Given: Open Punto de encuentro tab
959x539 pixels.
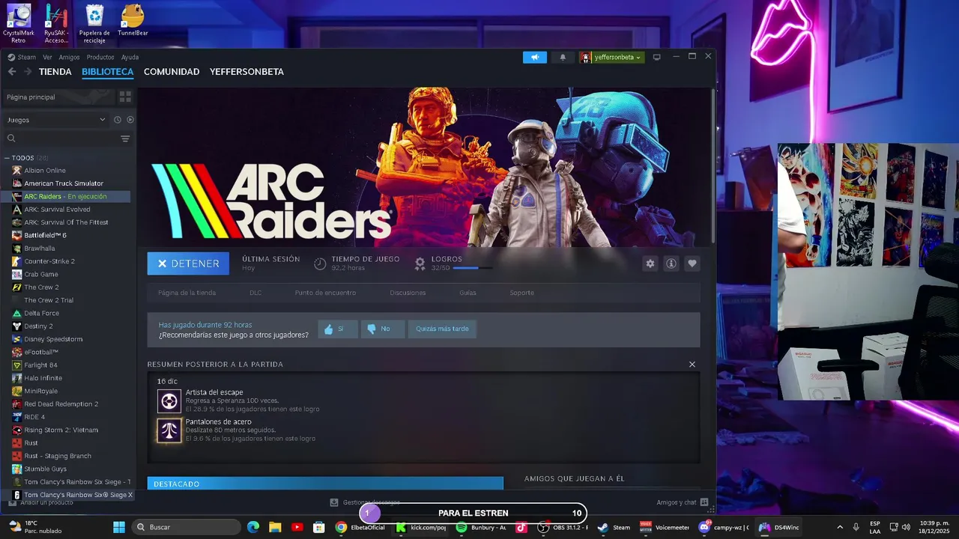Looking at the screenshot, I should [325, 293].
